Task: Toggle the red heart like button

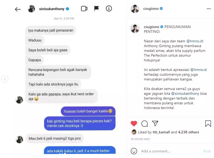Action: coord(134,124)
